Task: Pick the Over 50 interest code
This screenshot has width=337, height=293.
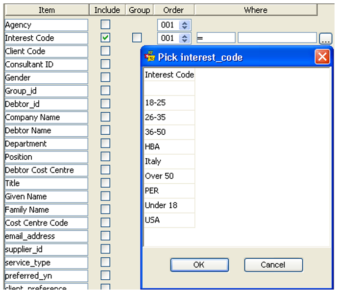Action: coord(169,176)
